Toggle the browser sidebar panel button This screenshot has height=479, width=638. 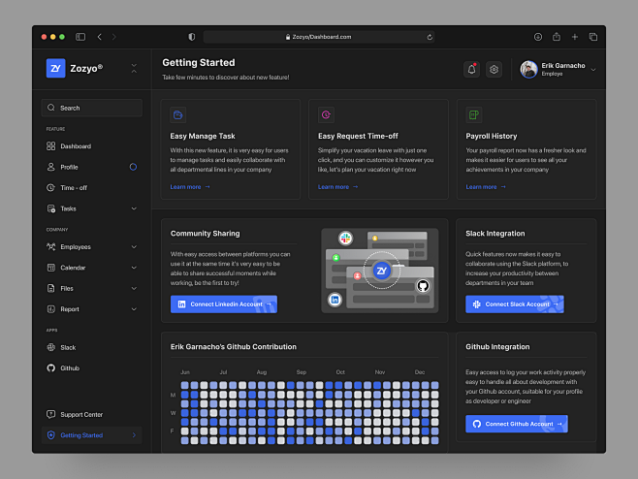[x=80, y=37]
